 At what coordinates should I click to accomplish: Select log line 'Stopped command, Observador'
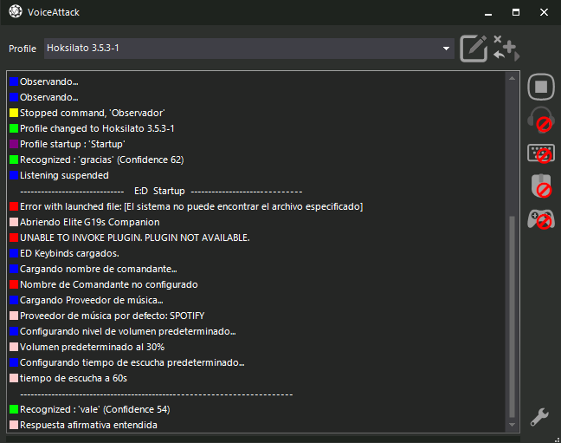pyautogui.click(x=93, y=113)
